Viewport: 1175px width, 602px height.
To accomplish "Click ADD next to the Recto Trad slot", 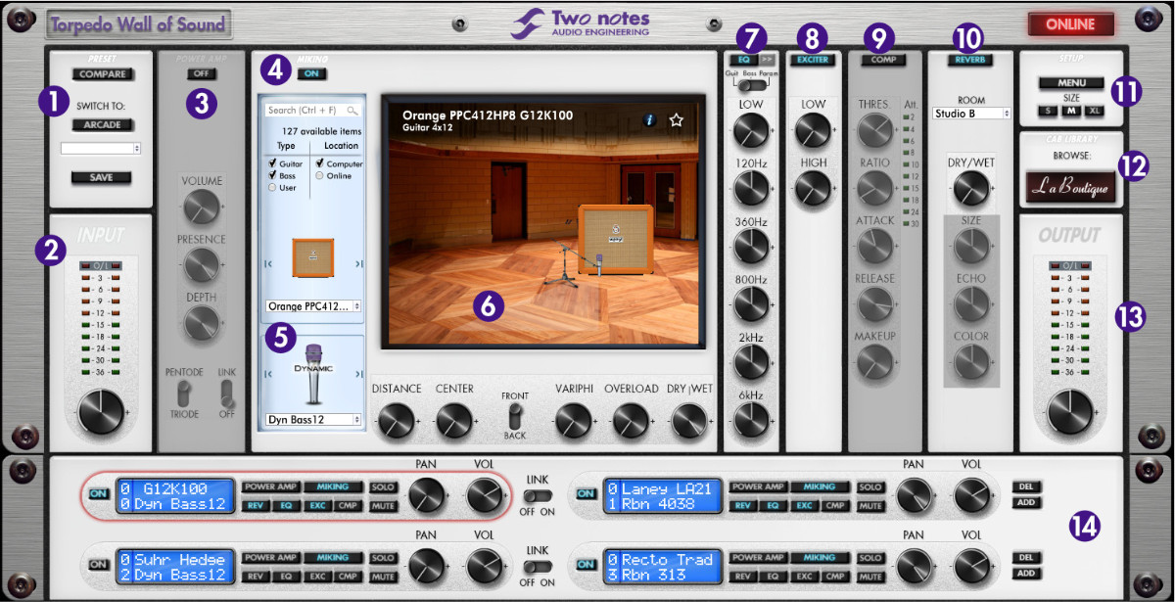I will tap(1025, 574).
